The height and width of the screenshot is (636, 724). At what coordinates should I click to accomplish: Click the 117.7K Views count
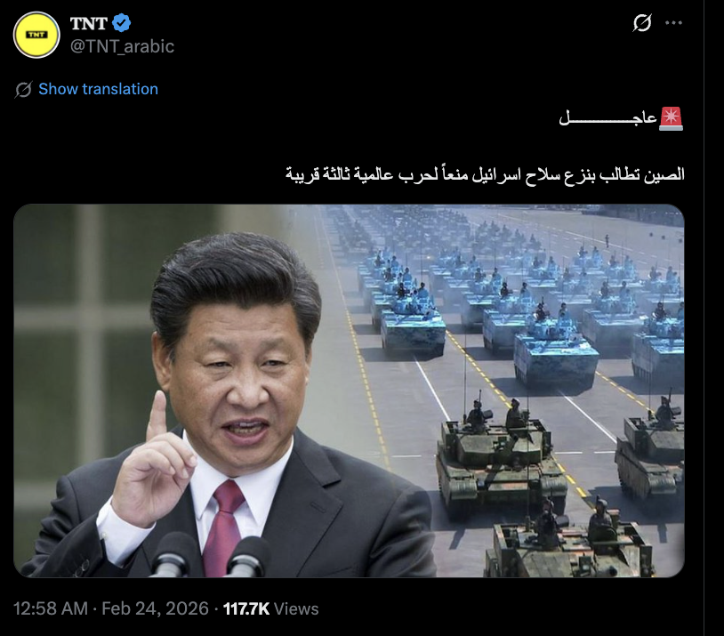point(271,608)
